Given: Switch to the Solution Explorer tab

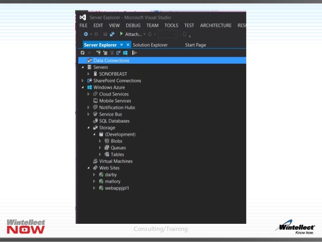Looking at the screenshot, I should [x=150, y=45].
